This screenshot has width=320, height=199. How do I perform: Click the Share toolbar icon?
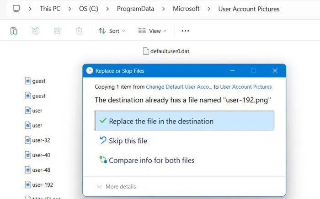[x=57, y=31]
